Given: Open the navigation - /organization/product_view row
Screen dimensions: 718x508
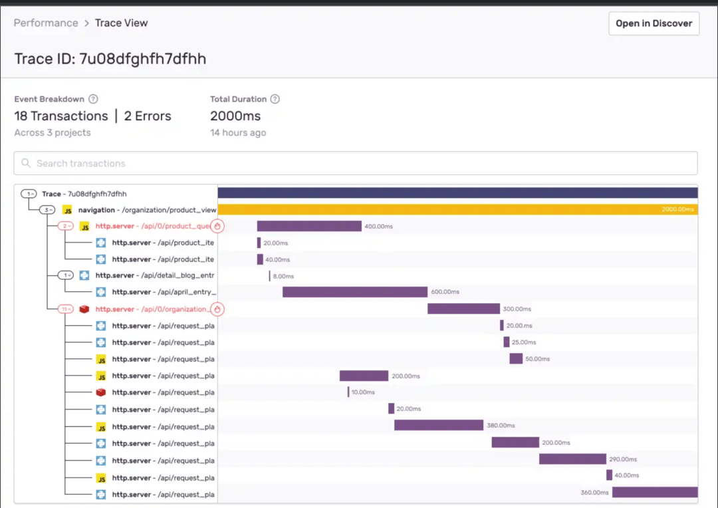Looking at the screenshot, I should click(147, 210).
